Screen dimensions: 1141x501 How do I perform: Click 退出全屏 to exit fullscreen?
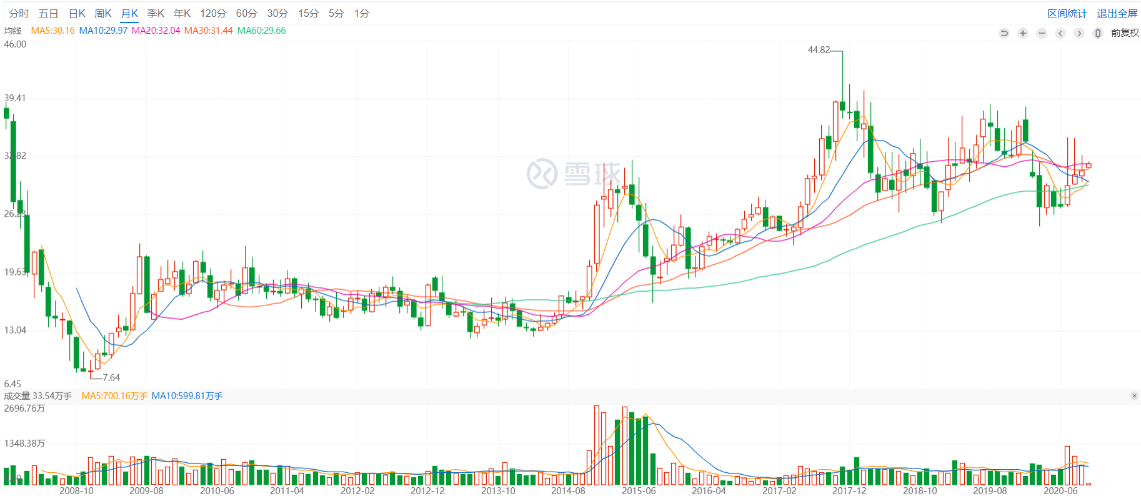coord(1117,13)
